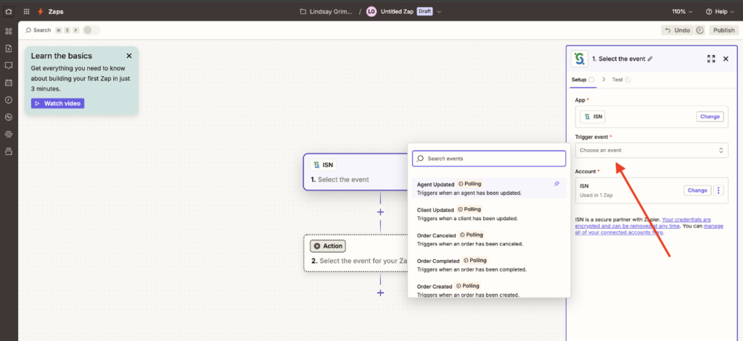
Task: Expand the step panel to fullscreen
Action: coord(711,59)
